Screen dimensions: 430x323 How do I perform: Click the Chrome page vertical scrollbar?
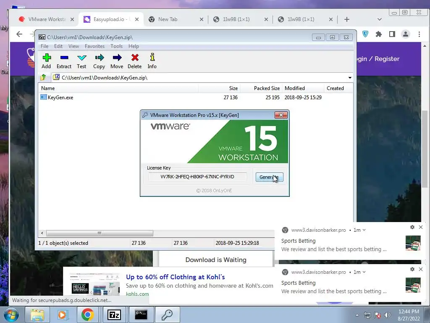(425, 148)
